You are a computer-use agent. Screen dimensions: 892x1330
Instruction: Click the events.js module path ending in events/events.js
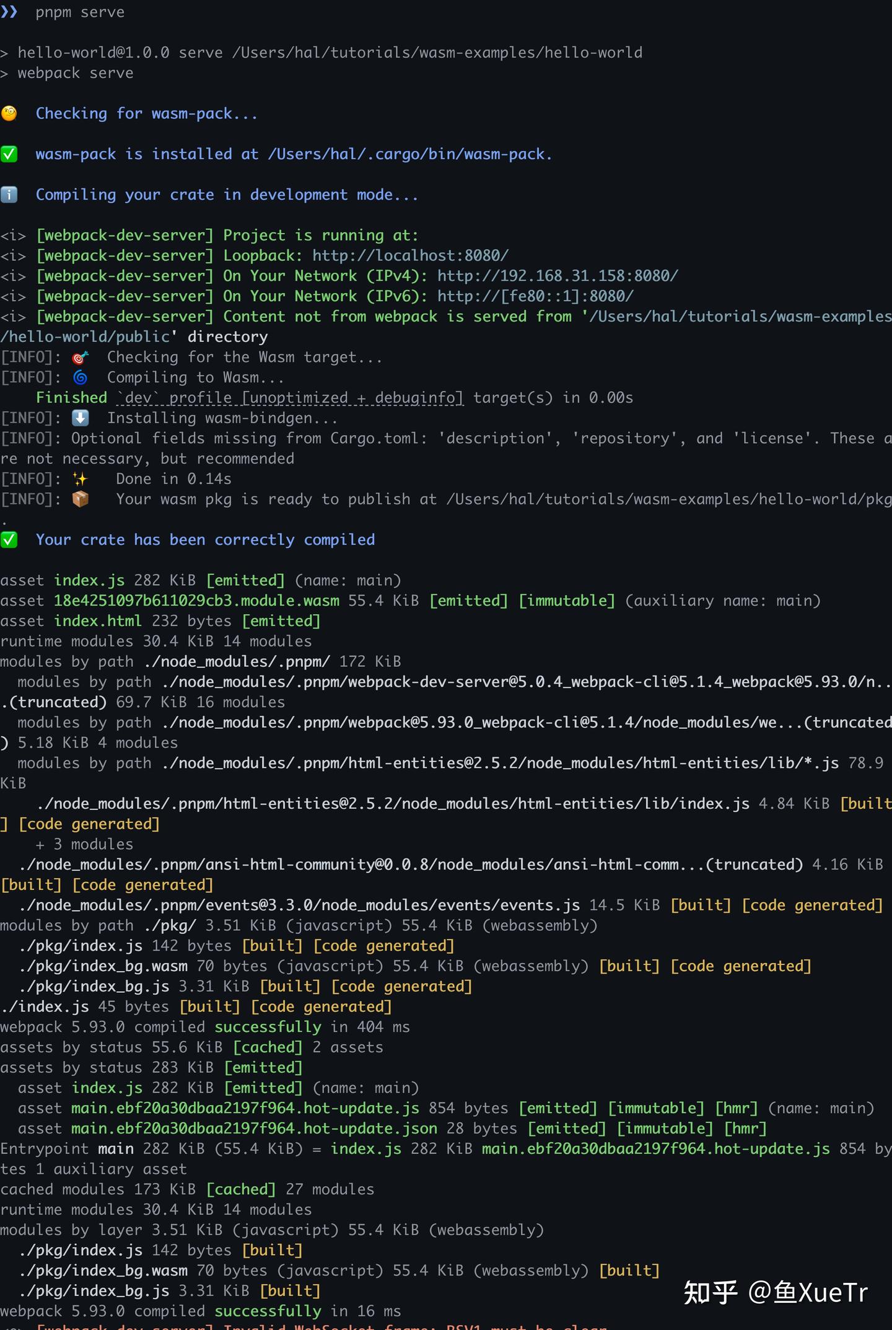click(299, 905)
